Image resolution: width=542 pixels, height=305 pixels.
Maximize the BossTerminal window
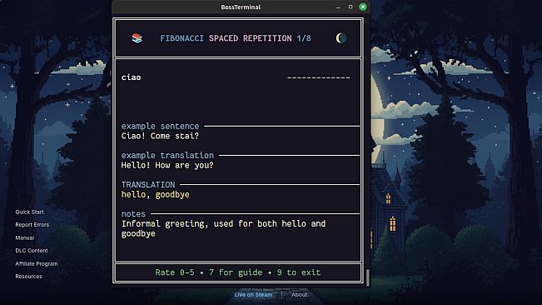(x=351, y=7)
